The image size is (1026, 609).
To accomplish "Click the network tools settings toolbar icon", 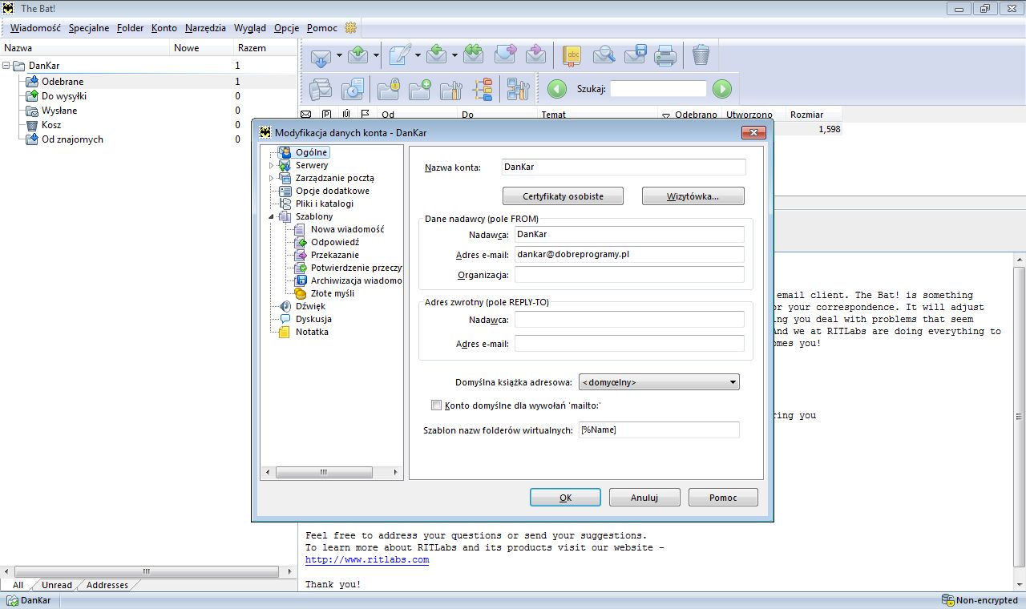I will (x=519, y=89).
